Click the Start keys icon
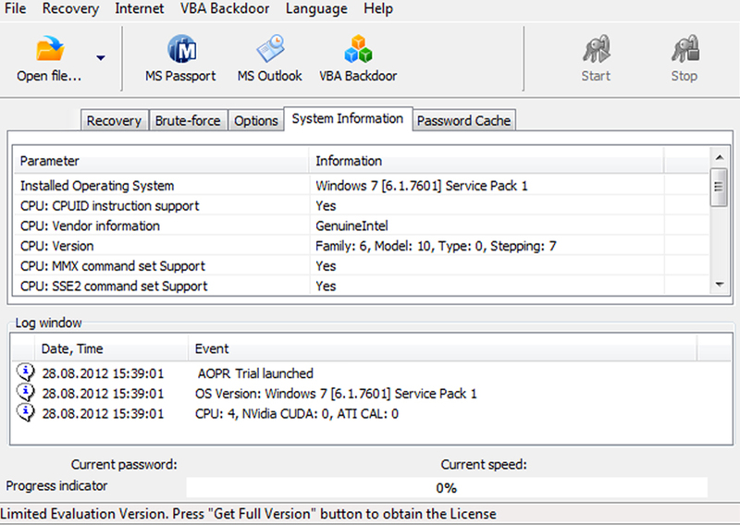 [596, 49]
